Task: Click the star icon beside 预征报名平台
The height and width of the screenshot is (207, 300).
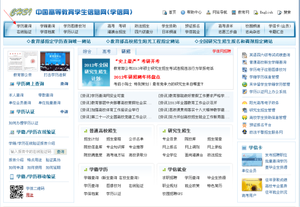Action: [x=245, y=125]
